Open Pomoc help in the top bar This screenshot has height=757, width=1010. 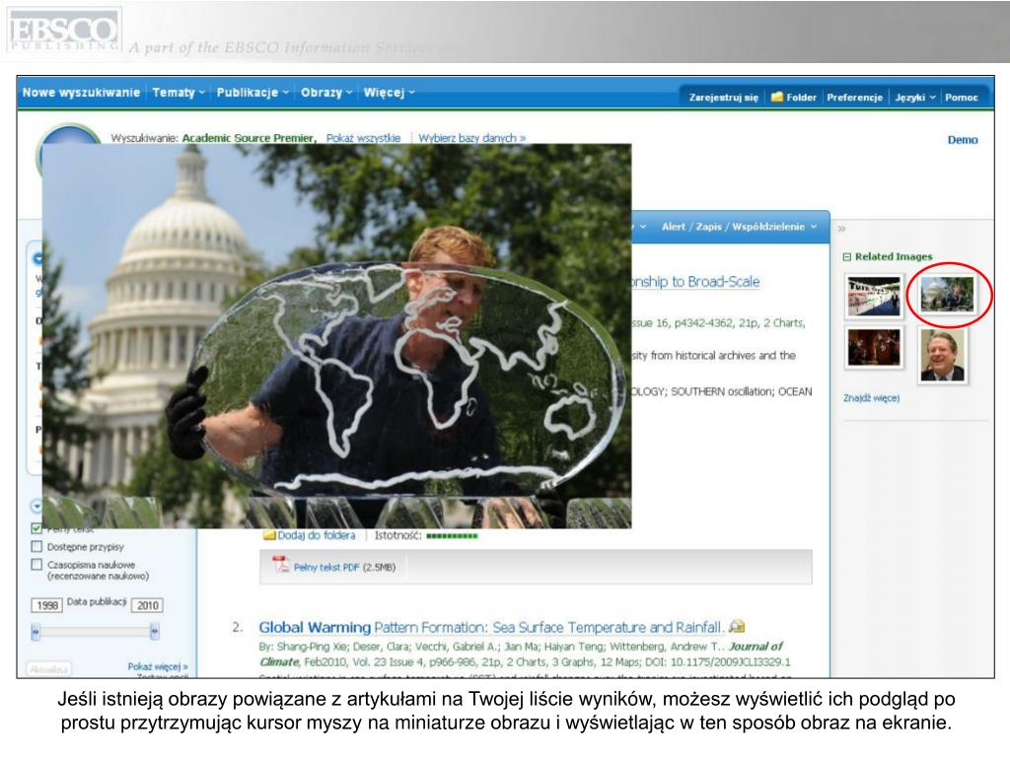coord(961,98)
